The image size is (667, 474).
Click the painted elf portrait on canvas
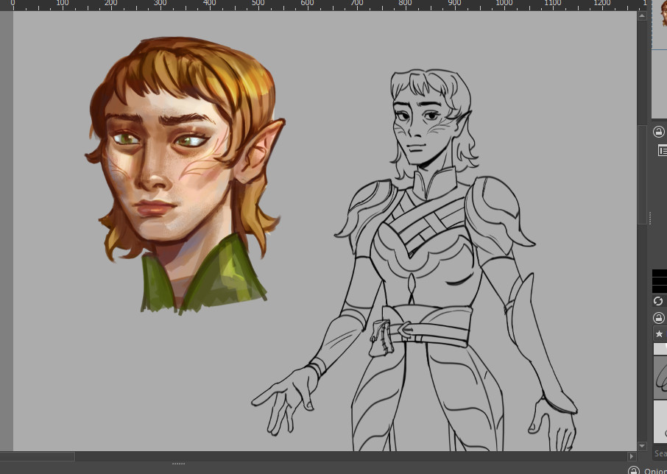pos(185,174)
